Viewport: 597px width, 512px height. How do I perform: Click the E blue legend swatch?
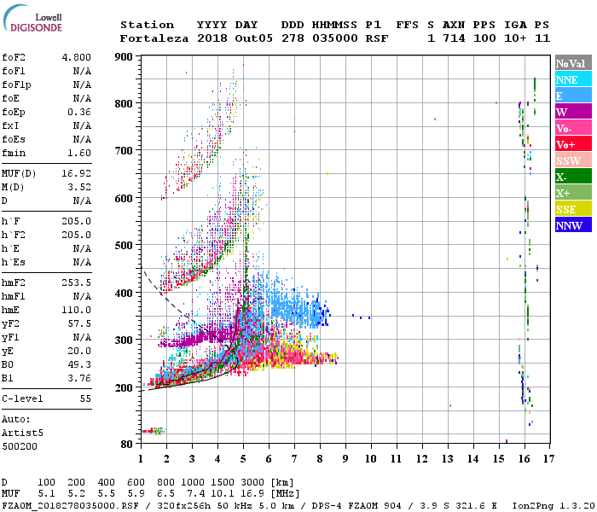point(573,96)
